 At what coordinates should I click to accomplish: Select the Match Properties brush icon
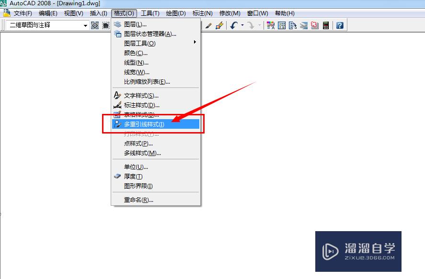(208, 25)
